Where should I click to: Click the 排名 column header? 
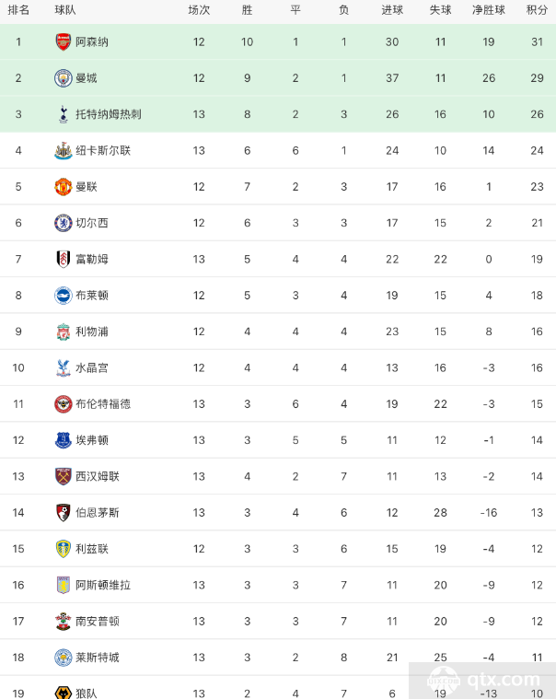coord(18,10)
